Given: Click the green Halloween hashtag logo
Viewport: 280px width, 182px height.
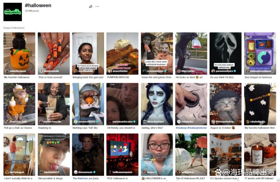Looking at the screenshot, I should tap(13, 12).
